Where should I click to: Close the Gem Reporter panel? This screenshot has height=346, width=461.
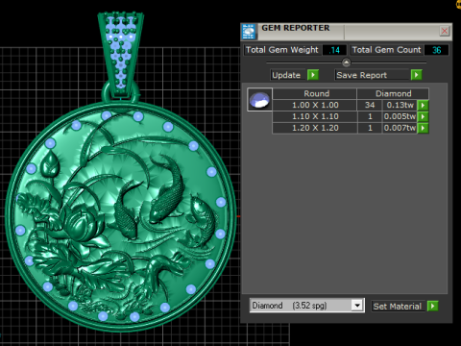point(445,31)
